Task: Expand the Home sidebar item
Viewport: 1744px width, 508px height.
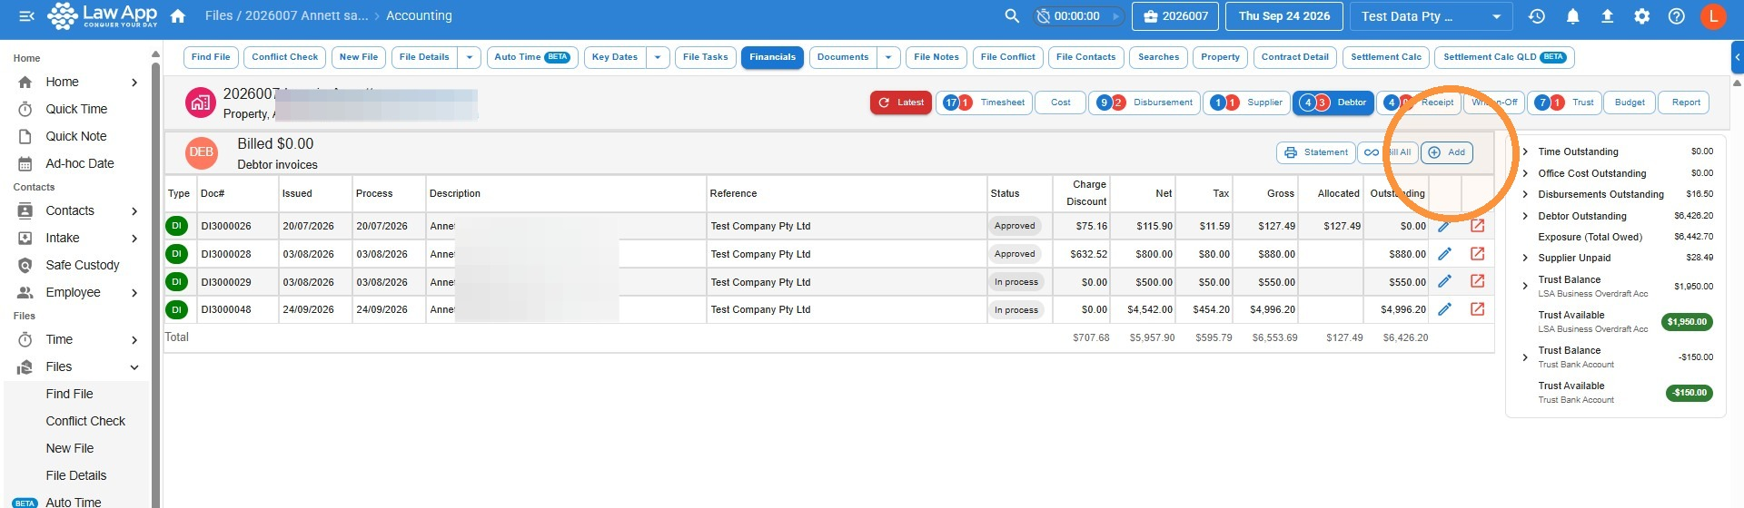Action: click(x=134, y=82)
